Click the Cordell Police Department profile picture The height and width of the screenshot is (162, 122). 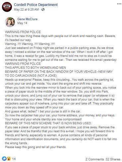7,7
